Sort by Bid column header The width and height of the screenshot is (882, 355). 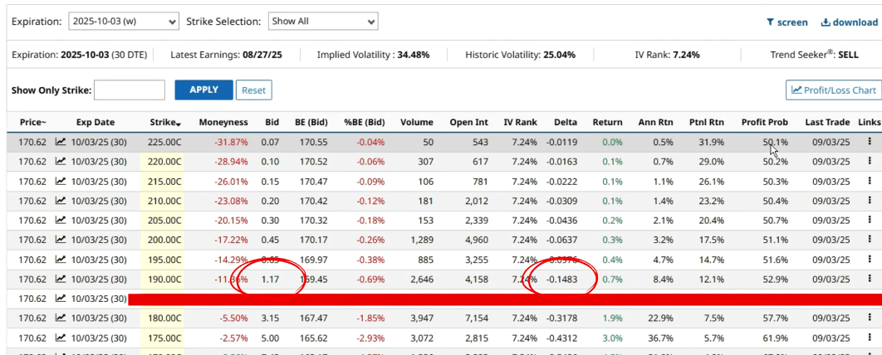pos(272,122)
